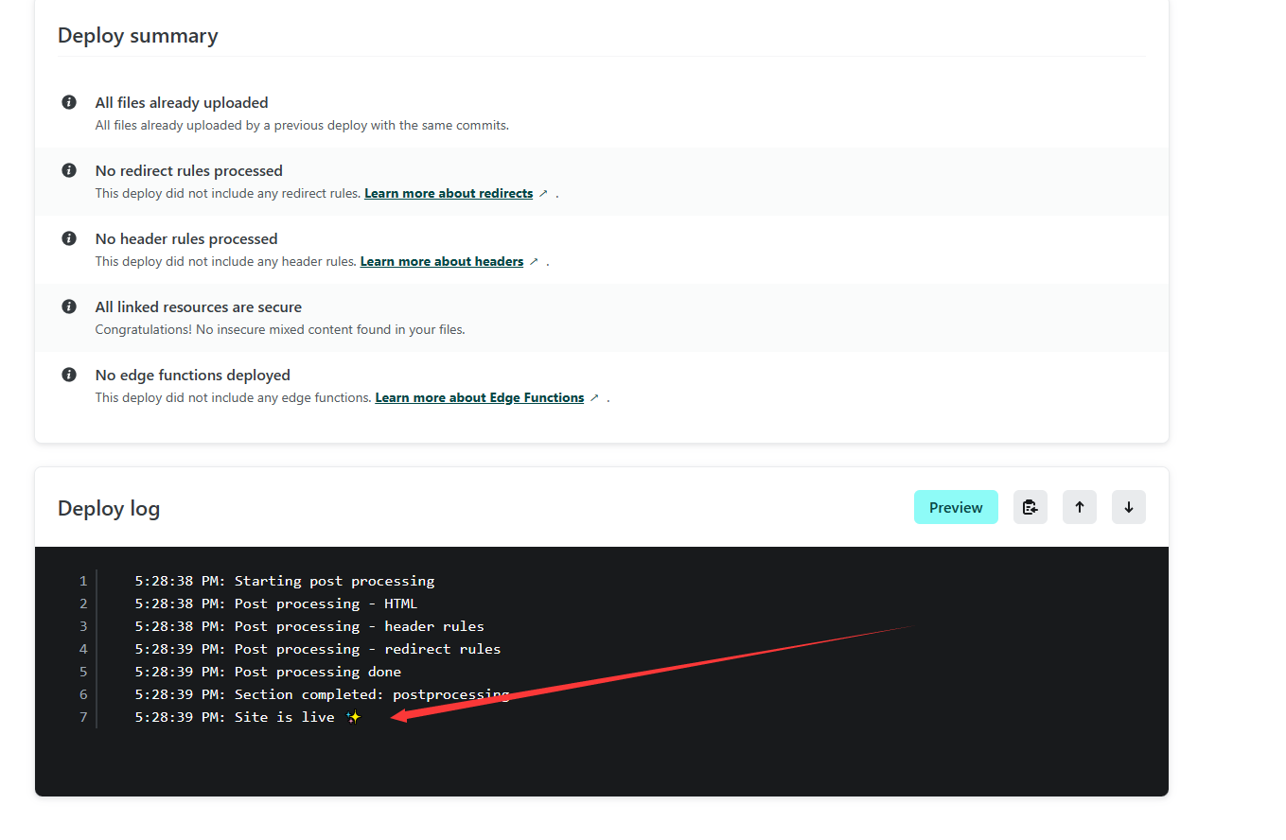This screenshot has width=1286, height=840.
Task: Jump to log bottom with down arrow
Action: pos(1128,507)
